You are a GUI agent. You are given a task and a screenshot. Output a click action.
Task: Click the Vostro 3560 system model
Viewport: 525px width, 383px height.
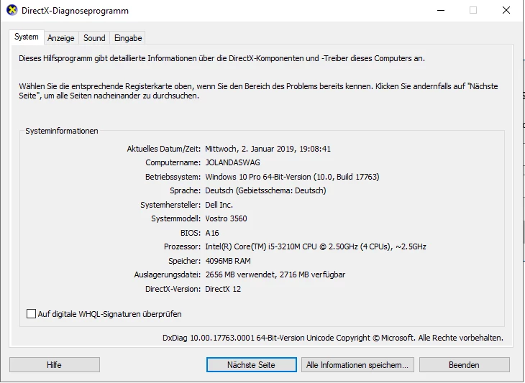tap(226, 218)
